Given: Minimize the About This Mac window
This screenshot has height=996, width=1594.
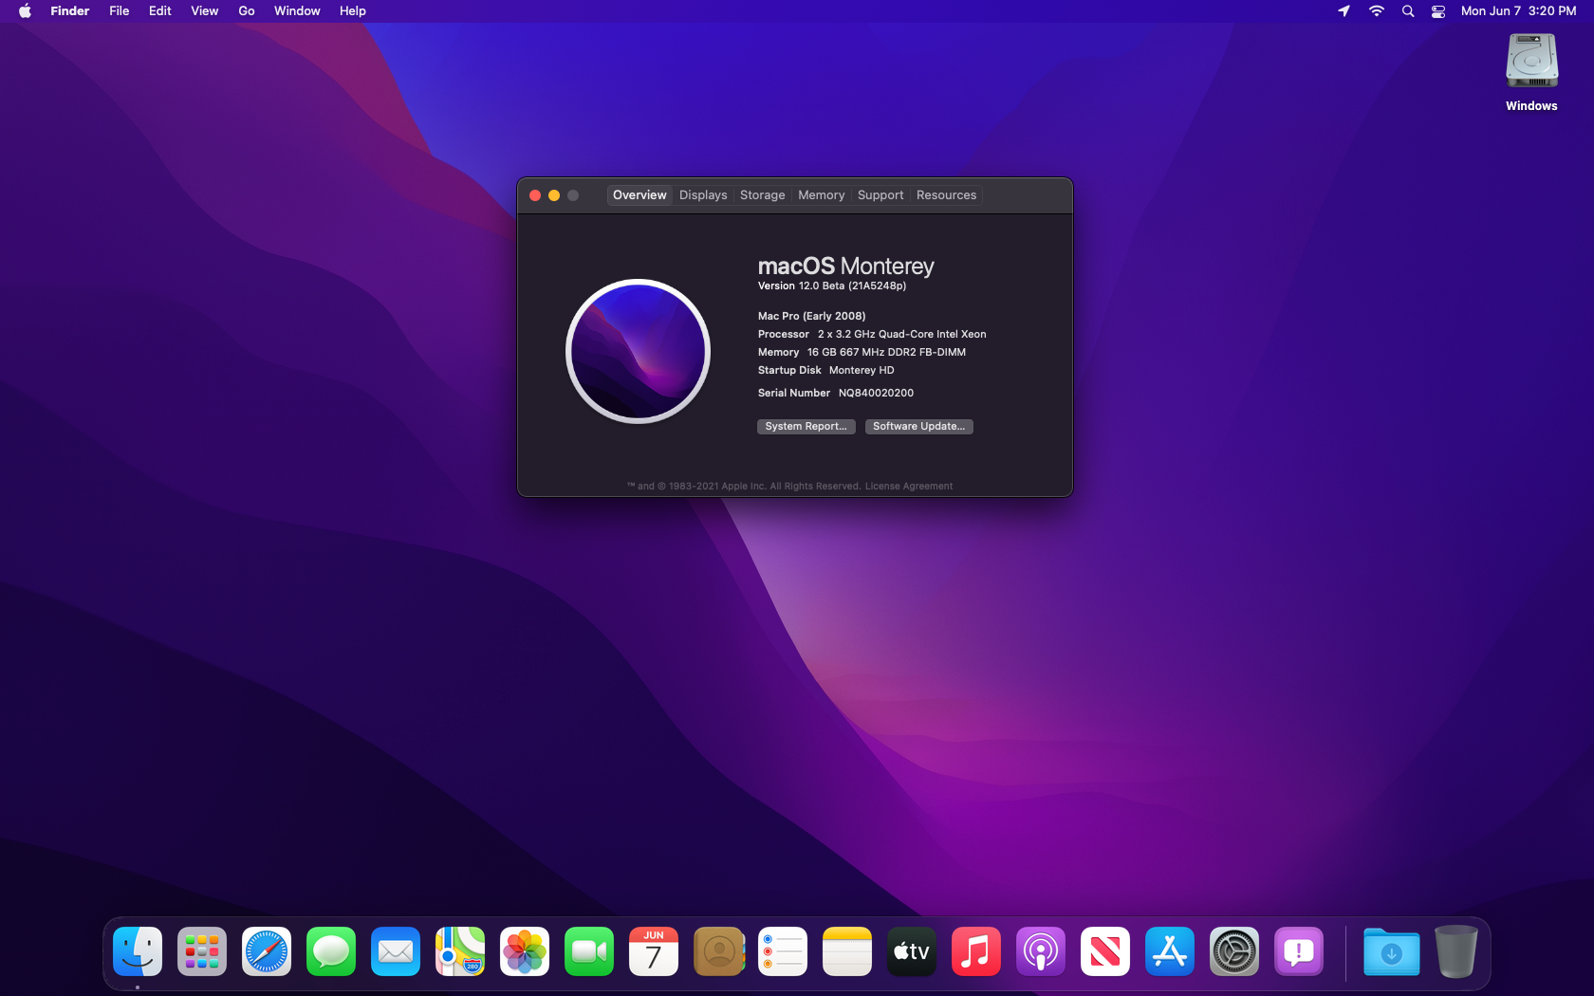Looking at the screenshot, I should (x=554, y=195).
